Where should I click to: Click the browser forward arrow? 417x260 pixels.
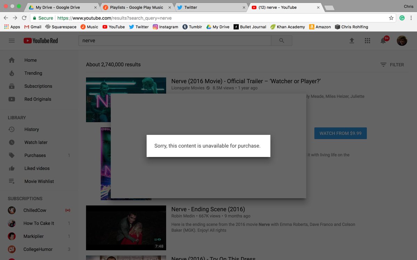click(x=15, y=18)
